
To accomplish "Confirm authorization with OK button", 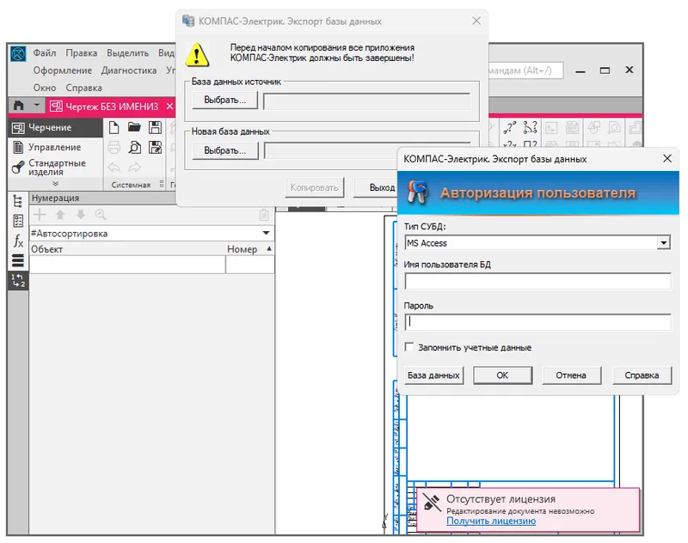I will [502, 375].
